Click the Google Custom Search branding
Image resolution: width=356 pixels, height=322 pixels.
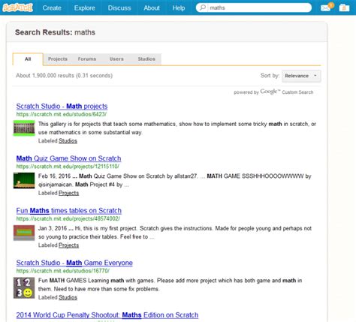(x=273, y=92)
